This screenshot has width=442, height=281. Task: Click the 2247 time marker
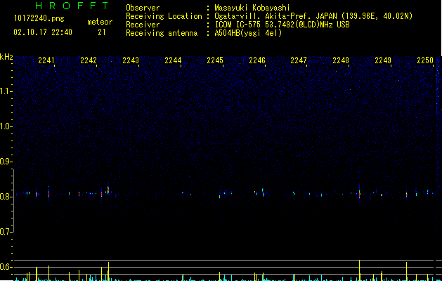pos(299,60)
